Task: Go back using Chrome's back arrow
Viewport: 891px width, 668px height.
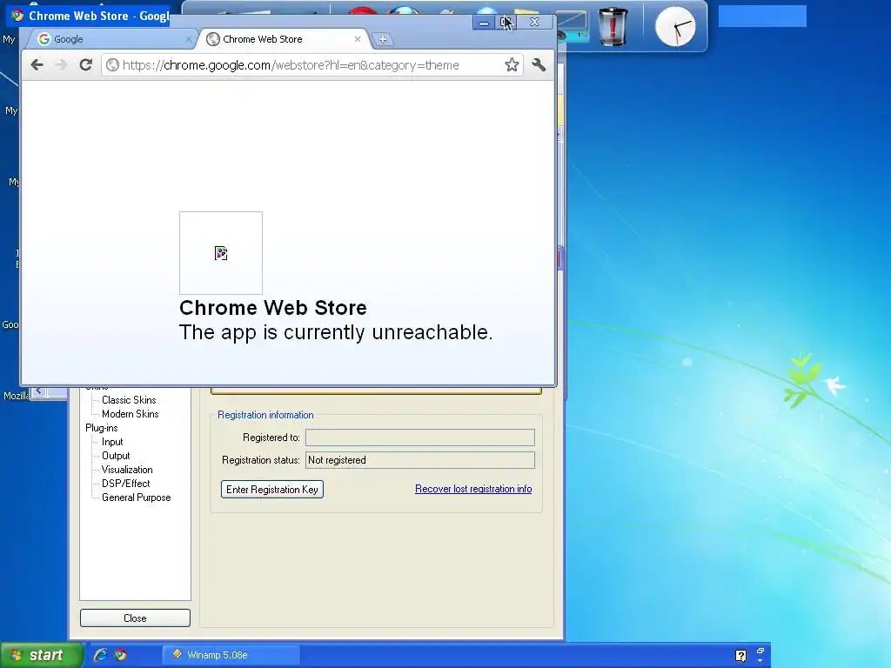Action: coord(37,64)
